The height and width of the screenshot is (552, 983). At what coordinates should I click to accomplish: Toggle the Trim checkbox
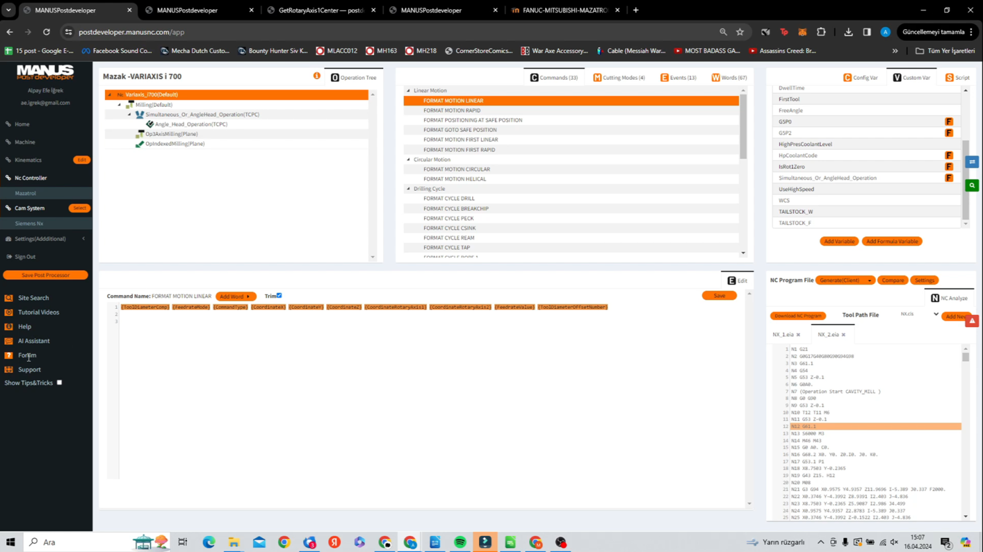(x=279, y=295)
